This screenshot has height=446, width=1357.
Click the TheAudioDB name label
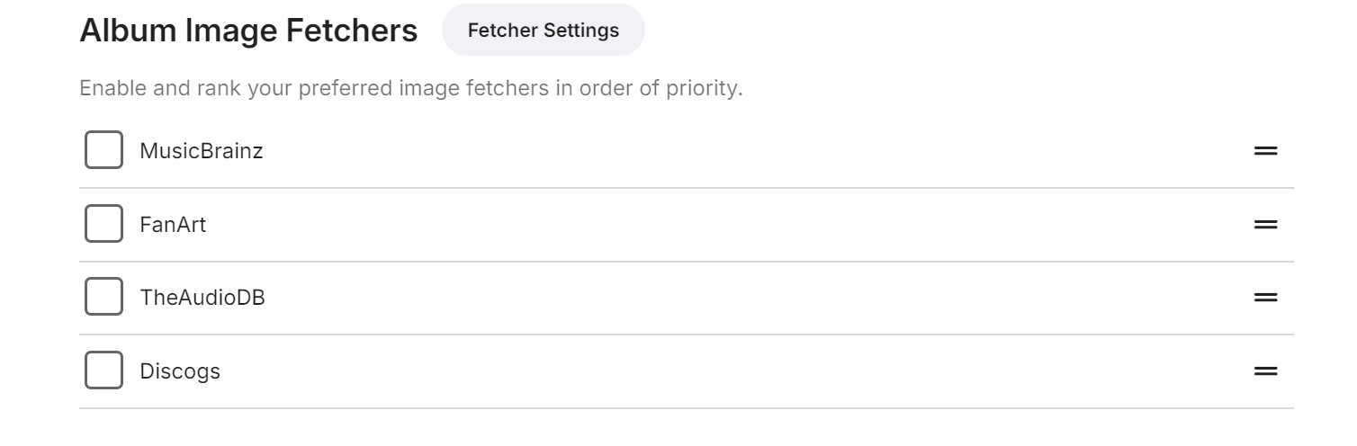202,298
